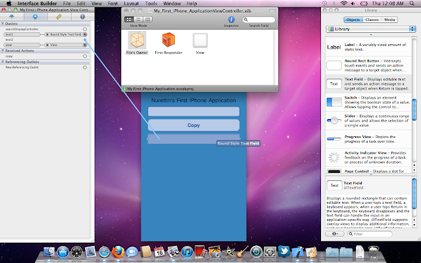Collapse the Received Actions section
This screenshot has width=421, height=263.
(x=3, y=51)
